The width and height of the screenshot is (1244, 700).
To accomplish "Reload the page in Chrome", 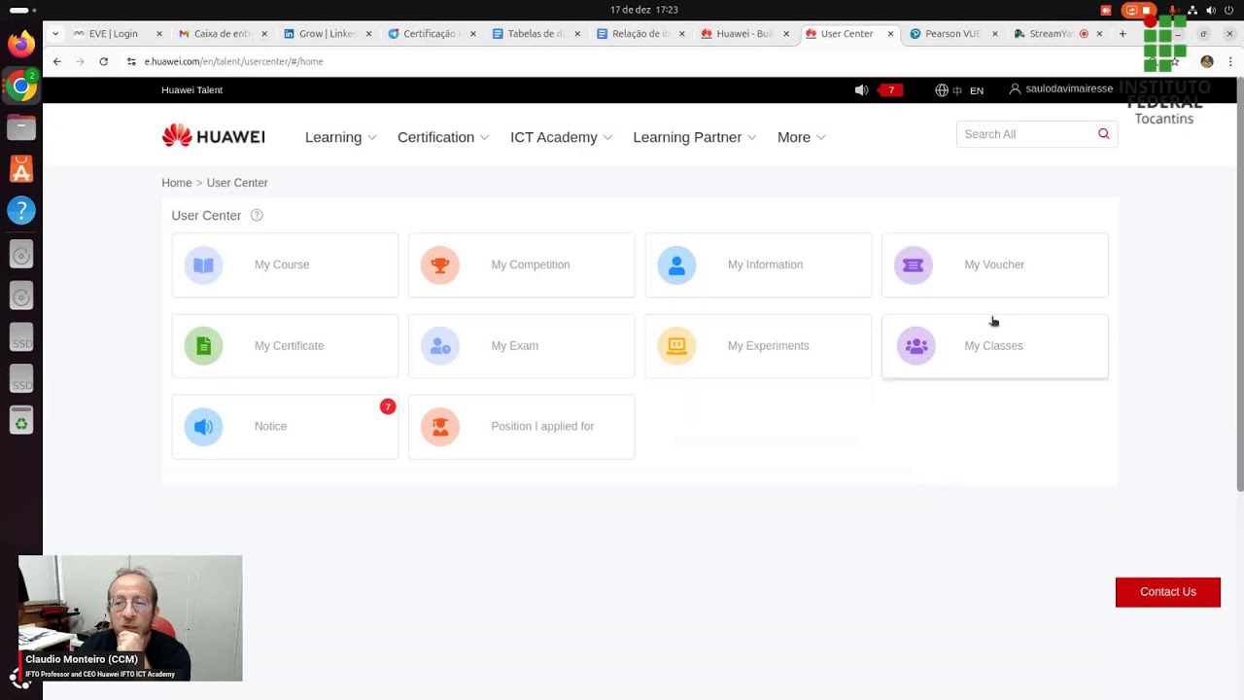I will (103, 61).
